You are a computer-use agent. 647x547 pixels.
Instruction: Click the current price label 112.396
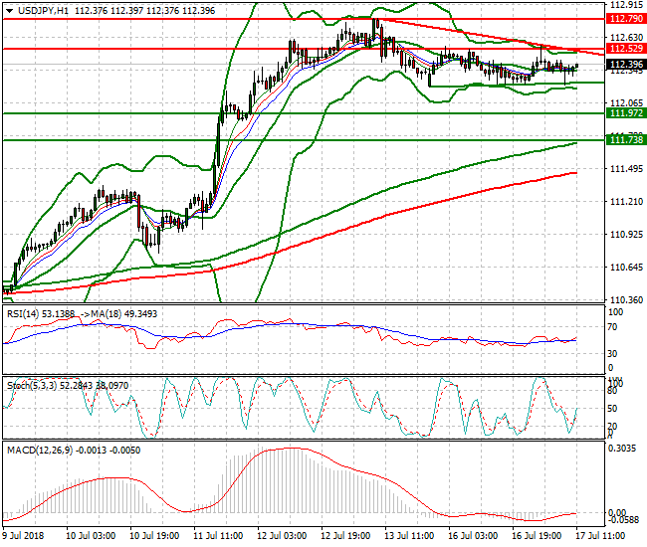626,64
